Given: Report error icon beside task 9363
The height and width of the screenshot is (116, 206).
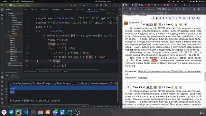Looking at the screenshot, I should coord(181,24).
